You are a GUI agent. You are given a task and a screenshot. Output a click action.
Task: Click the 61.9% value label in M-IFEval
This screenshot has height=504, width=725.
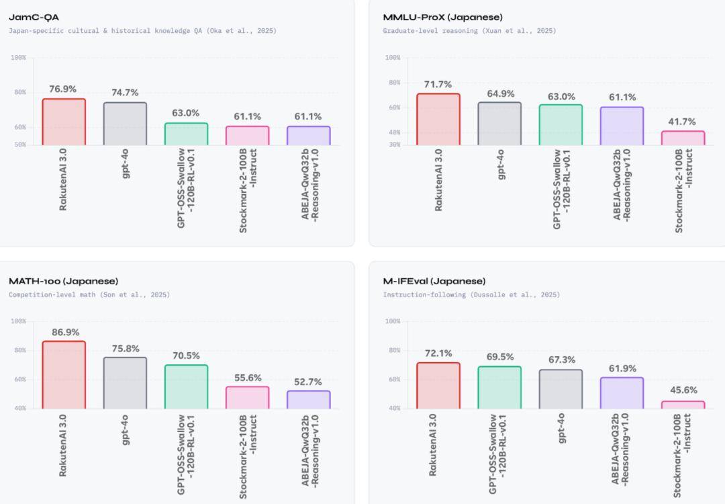coord(622,368)
